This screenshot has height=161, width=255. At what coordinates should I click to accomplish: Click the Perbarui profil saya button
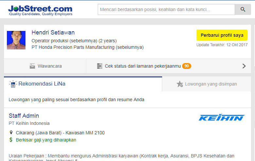(x=222, y=35)
